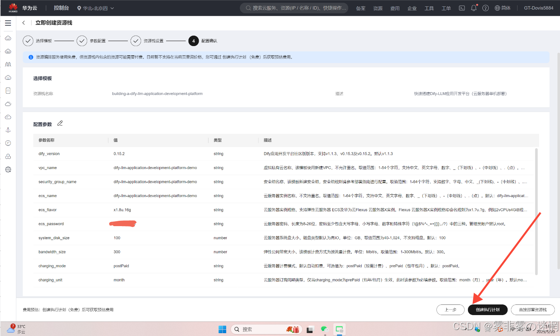
Task: Select the charging_mode value postPaid
Action: point(121,266)
